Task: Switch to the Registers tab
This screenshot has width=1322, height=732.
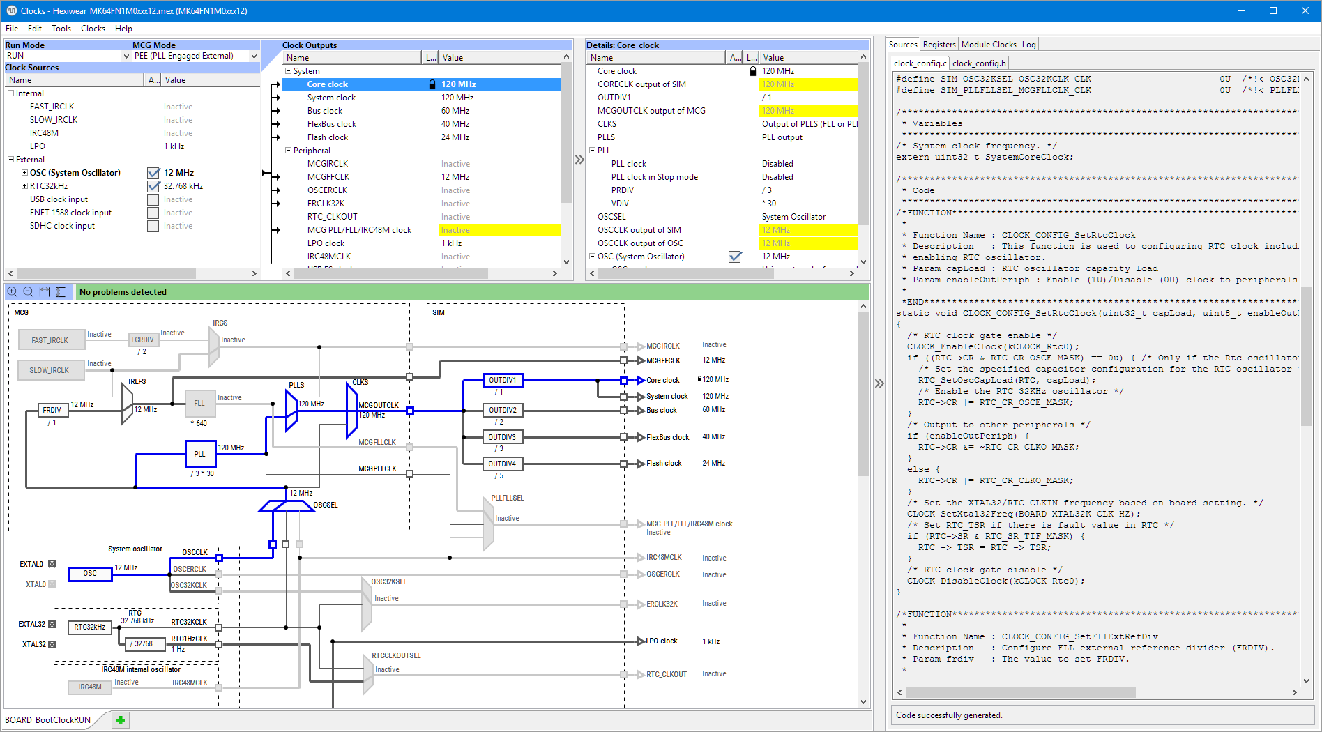Action: (x=939, y=45)
